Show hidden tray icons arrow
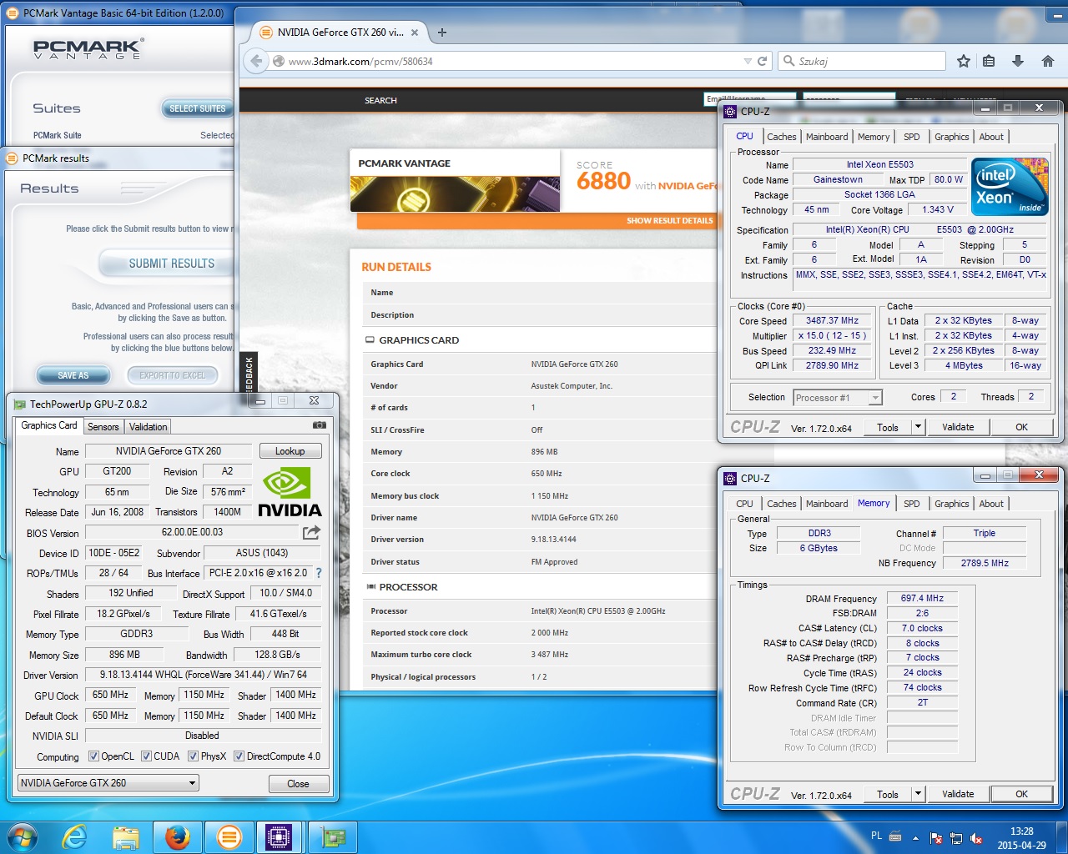This screenshot has height=854, width=1068. pyautogui.click(x=916, y=838)
